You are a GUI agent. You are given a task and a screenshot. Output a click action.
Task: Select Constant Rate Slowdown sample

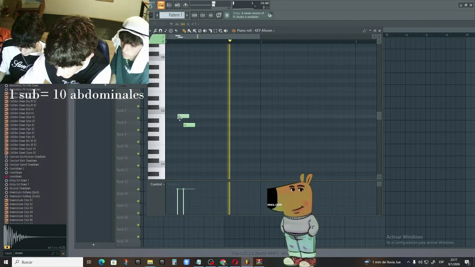[x=23, y=161]
